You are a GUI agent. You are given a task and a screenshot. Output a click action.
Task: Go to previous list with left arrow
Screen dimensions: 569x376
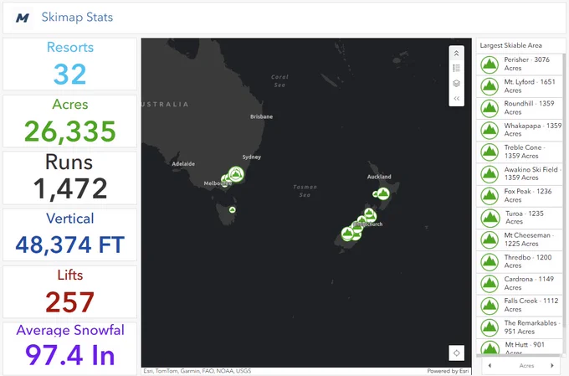(x=490, y=365)
